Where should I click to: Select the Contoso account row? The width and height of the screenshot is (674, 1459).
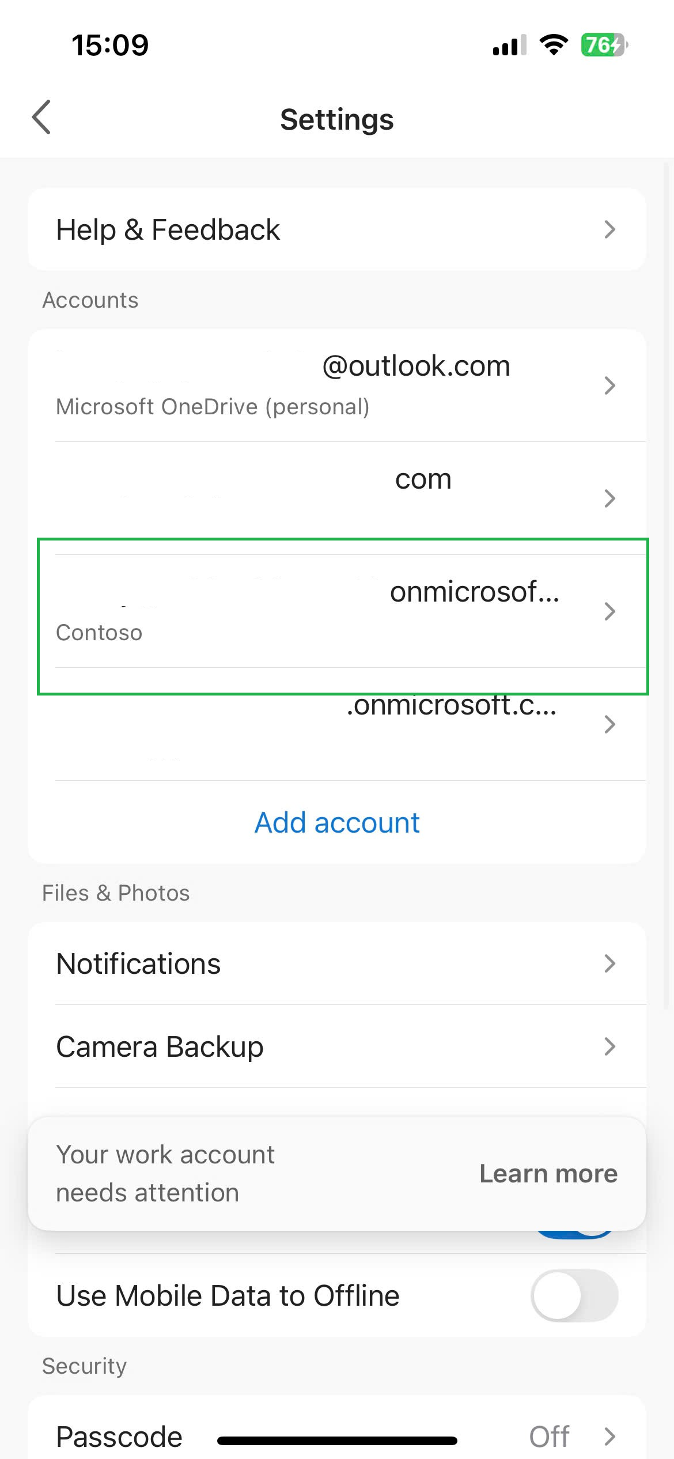click(x=337, y=611)
